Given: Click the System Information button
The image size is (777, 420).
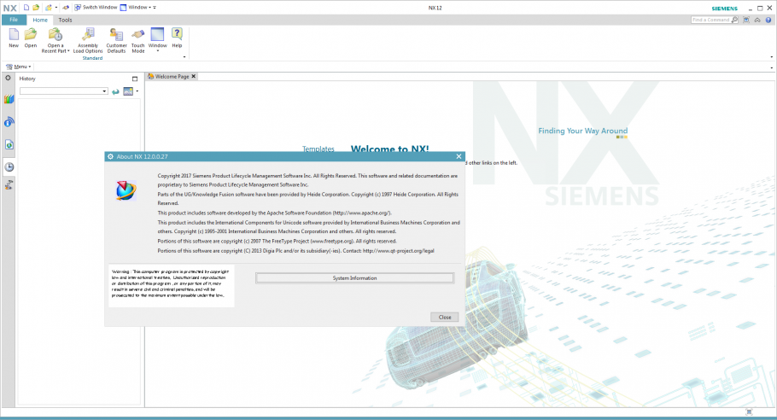Looking at the screenshot, I should [x=354, y=278].
